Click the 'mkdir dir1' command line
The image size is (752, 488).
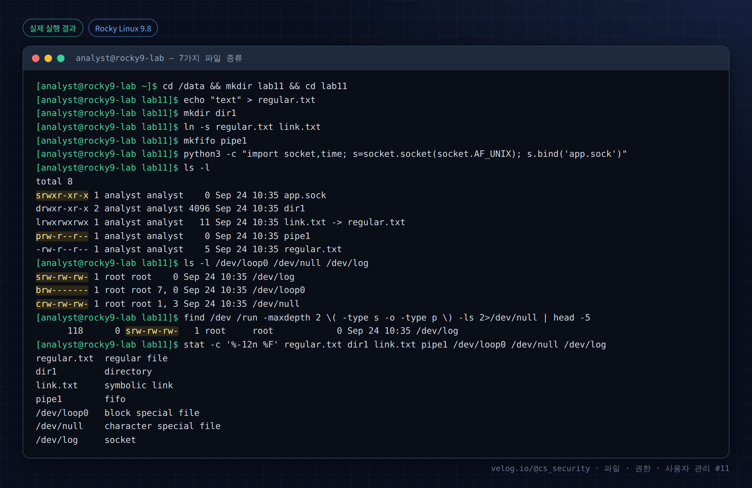pyautogui.click(x=210, y=113)
